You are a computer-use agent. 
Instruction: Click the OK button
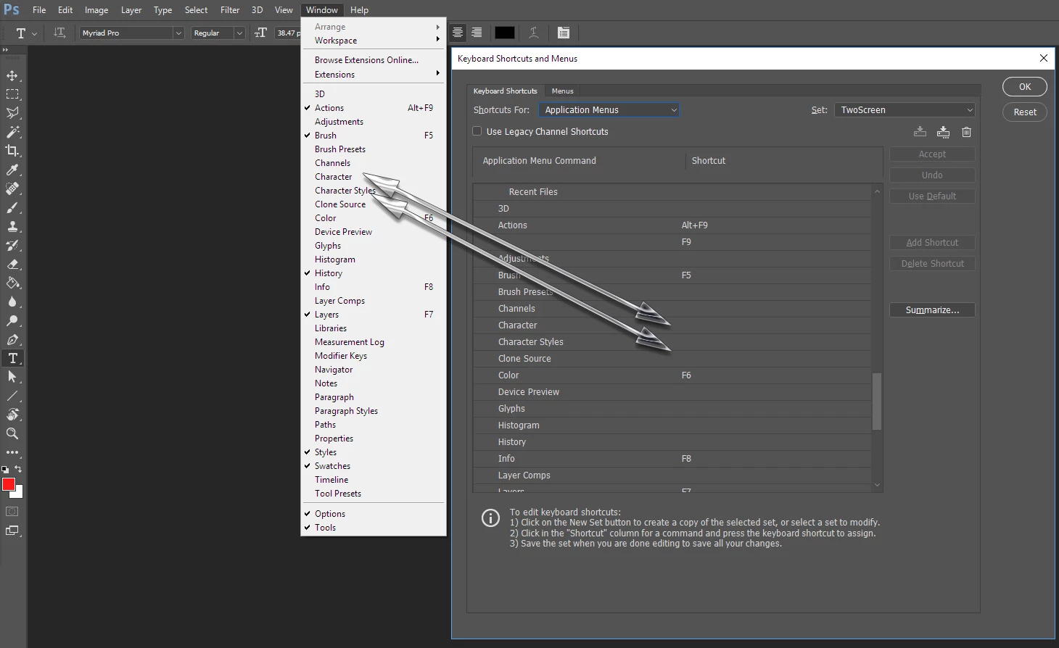click(x=1025, y=87)
